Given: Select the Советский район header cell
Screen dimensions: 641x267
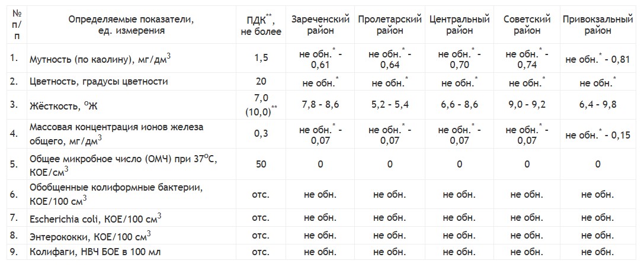Looking at the screenshot, I should [527, 25].
